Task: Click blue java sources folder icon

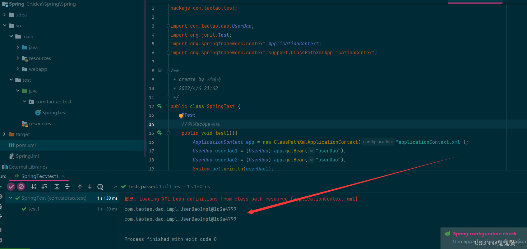Action: [x=25, y=47]
